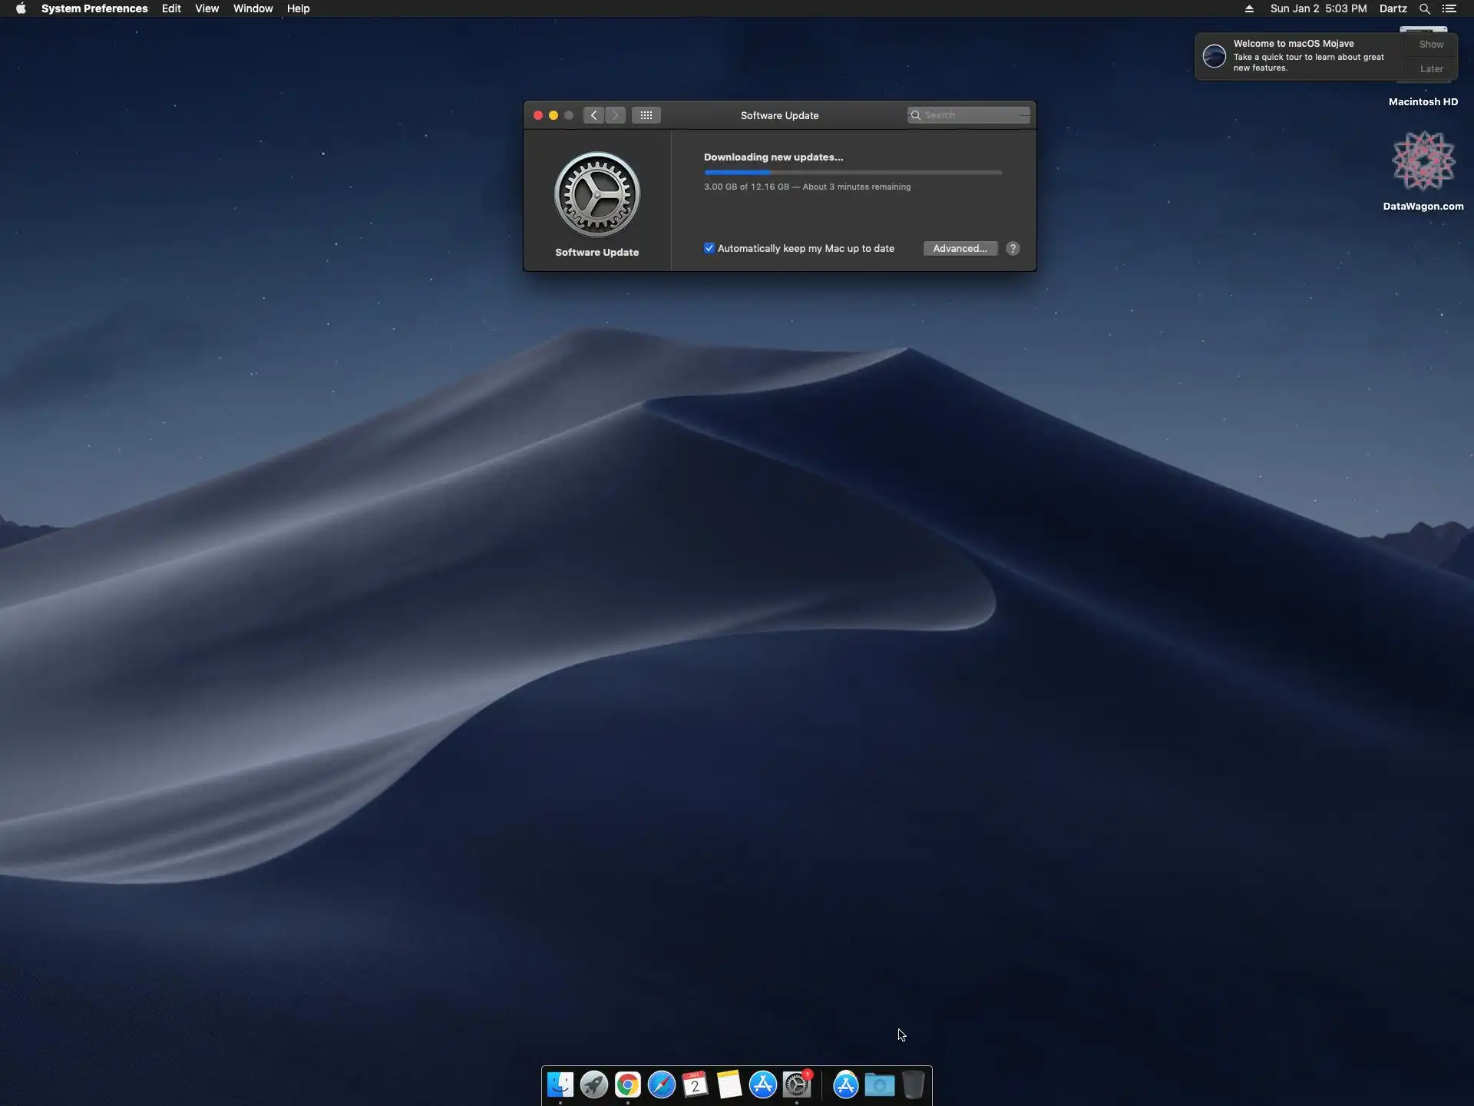Uncheck Automatically keep my Mac up to date

[x=709, y=248]
